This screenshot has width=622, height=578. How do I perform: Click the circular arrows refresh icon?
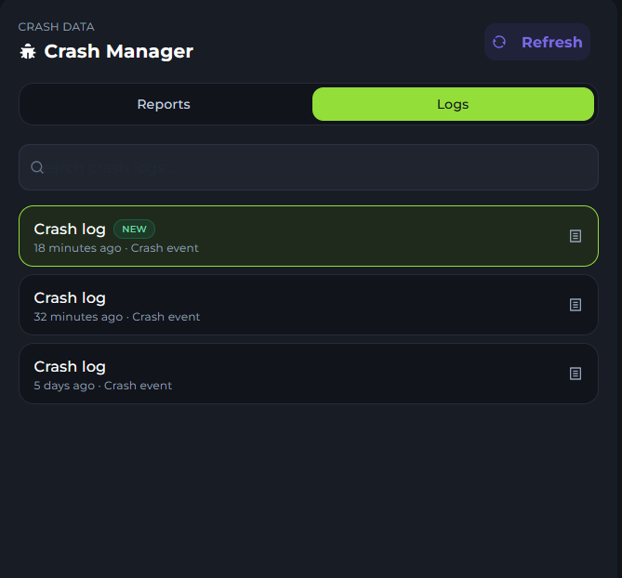[499, 42]
